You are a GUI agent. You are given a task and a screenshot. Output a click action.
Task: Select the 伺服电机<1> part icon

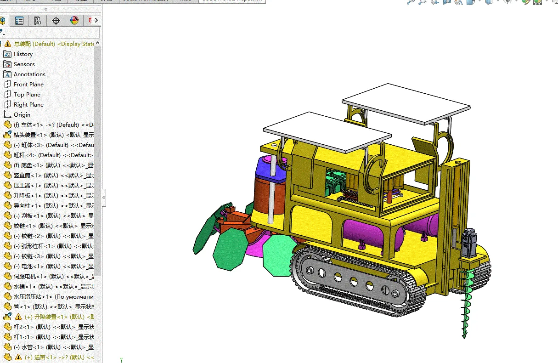coord(7,277)
